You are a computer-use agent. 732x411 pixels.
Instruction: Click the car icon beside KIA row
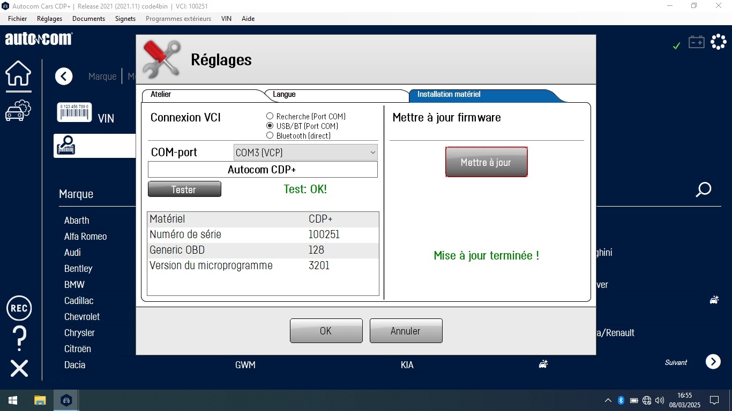click(x=543, y=364)
